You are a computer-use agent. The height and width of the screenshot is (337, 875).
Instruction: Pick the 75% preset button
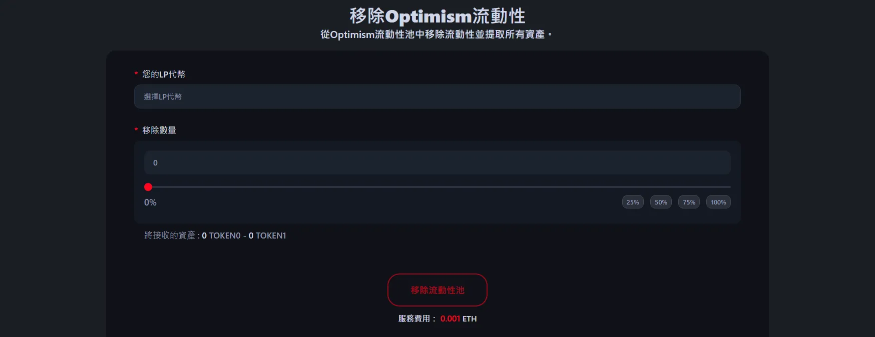(689, 202)
